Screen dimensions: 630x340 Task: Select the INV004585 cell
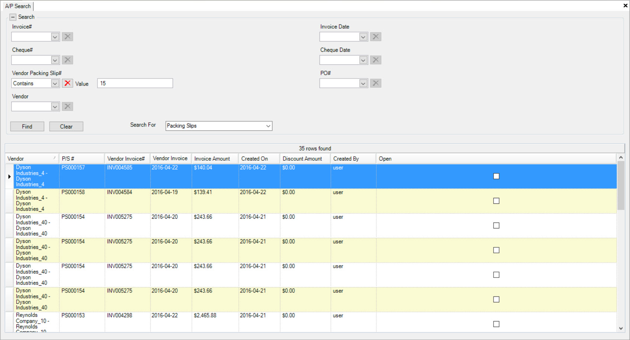coord(127,176)
